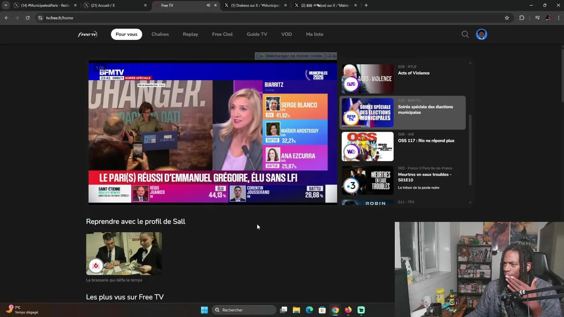
Task: Open Task View on the taskbar
Action: 284,310
